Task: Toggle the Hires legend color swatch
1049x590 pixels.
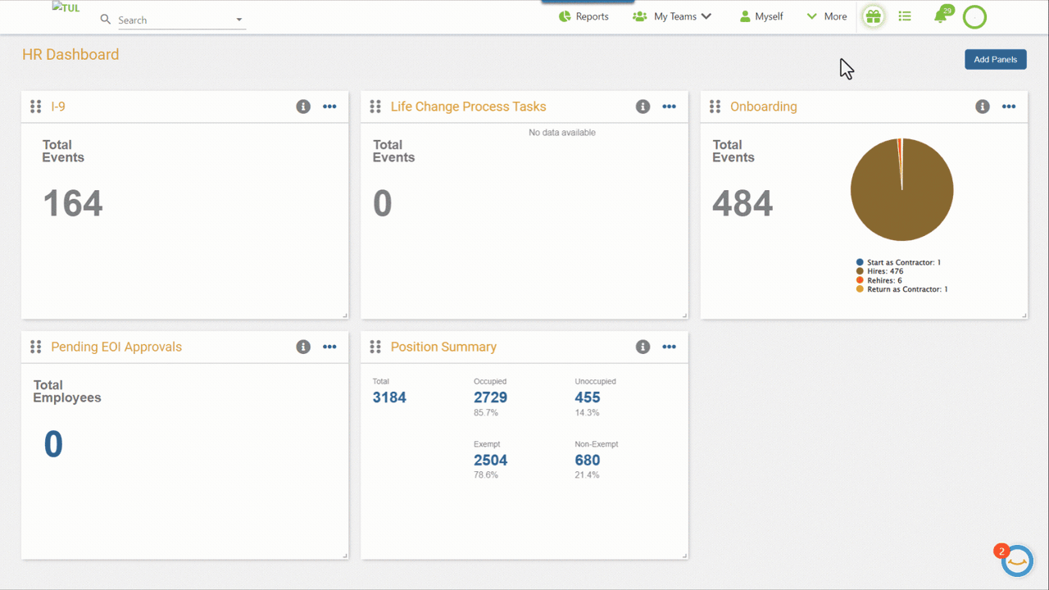Action: click(x=860, y=271)
